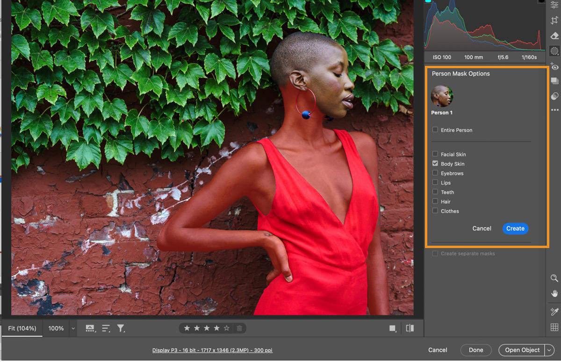
Task: Open the Display P3 workflow options link
Action: [212, 350]
